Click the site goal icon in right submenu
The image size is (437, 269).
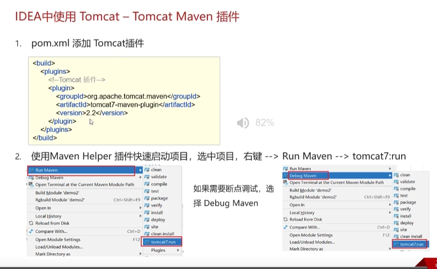(396, 230)
